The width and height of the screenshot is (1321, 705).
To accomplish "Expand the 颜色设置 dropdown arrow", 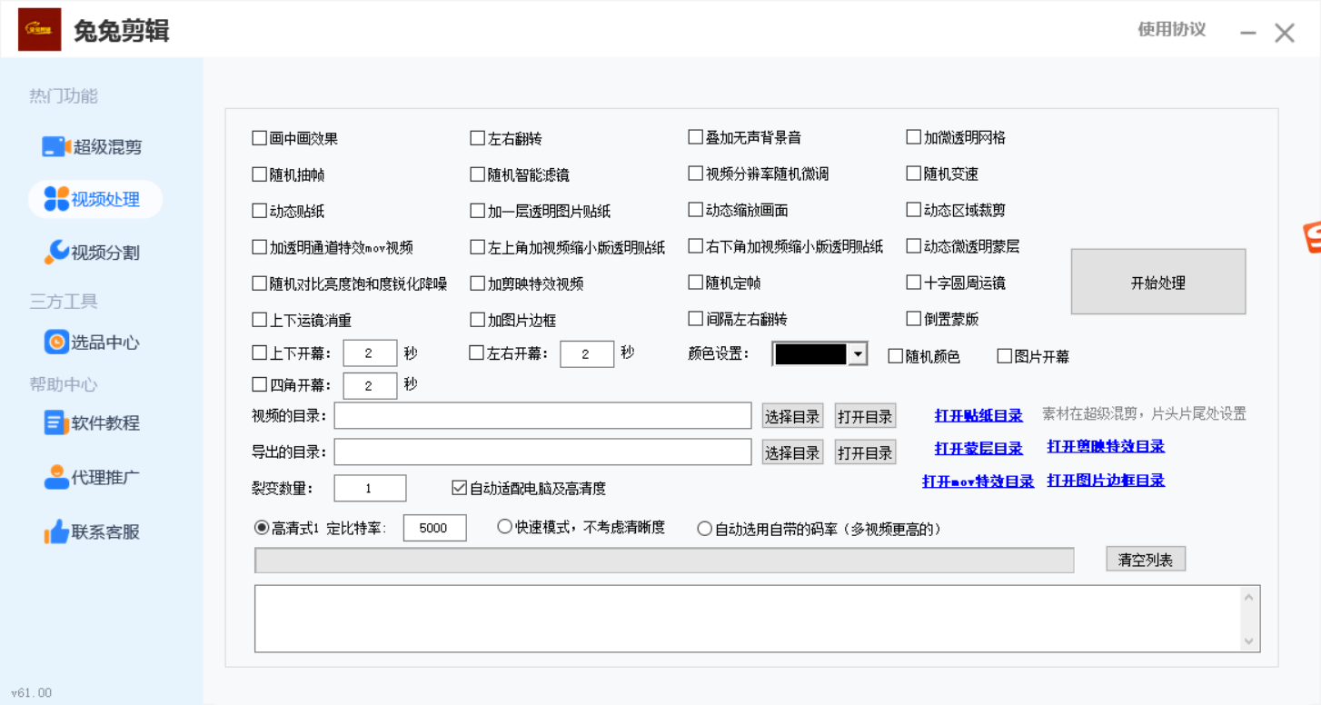I will coord(857,354).
